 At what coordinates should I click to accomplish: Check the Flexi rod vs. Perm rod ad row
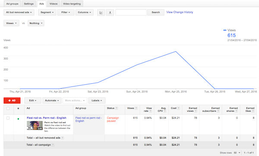point(8,118)
